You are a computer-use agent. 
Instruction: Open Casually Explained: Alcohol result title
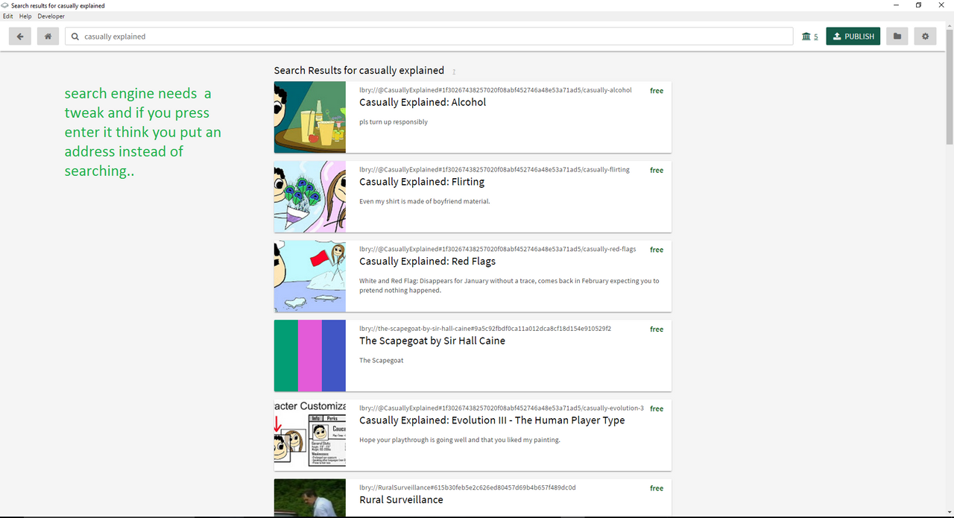point(423,103)
